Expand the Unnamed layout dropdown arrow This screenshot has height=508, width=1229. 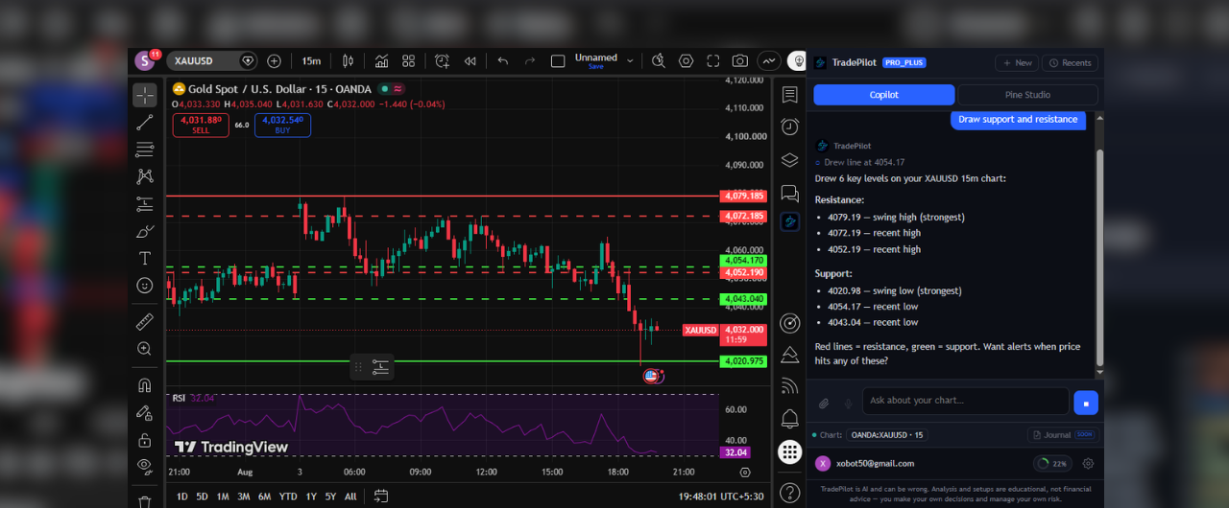click(x=630, y=60)
